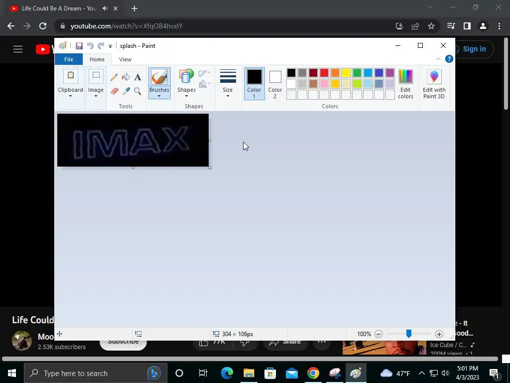The image size is (510, 383).
Task: Click Chrome back arrow
Action: pos(11,26)
